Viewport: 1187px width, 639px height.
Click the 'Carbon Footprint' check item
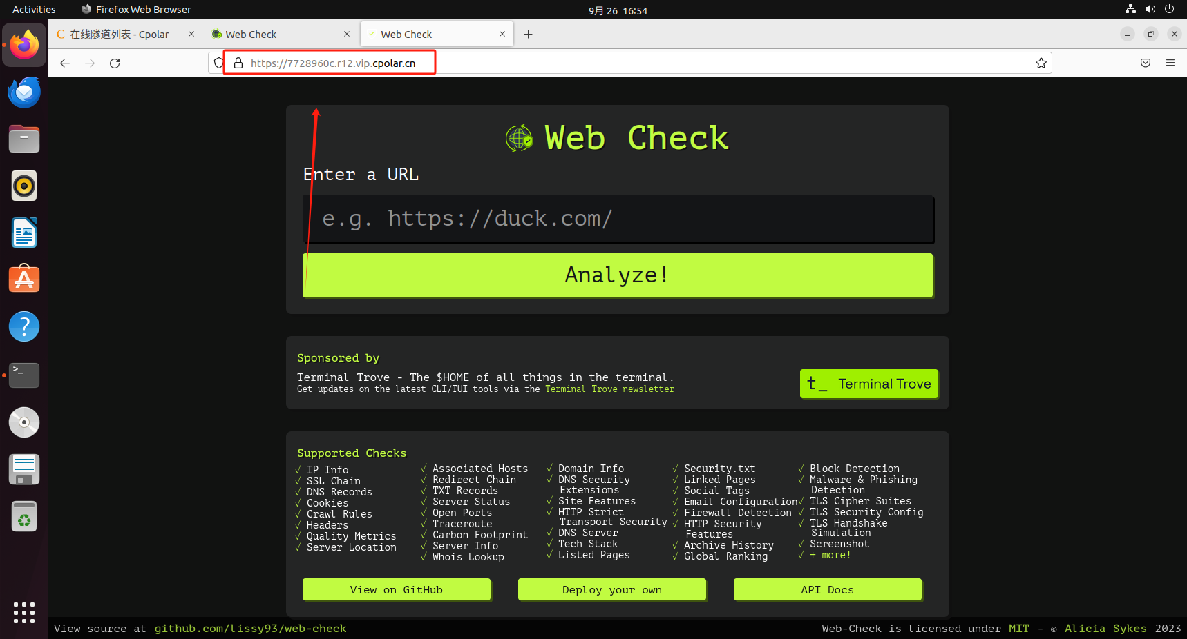pos(480,535)
